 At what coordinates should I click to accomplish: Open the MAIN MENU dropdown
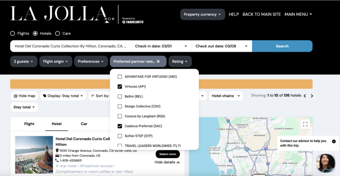[298, 14]
